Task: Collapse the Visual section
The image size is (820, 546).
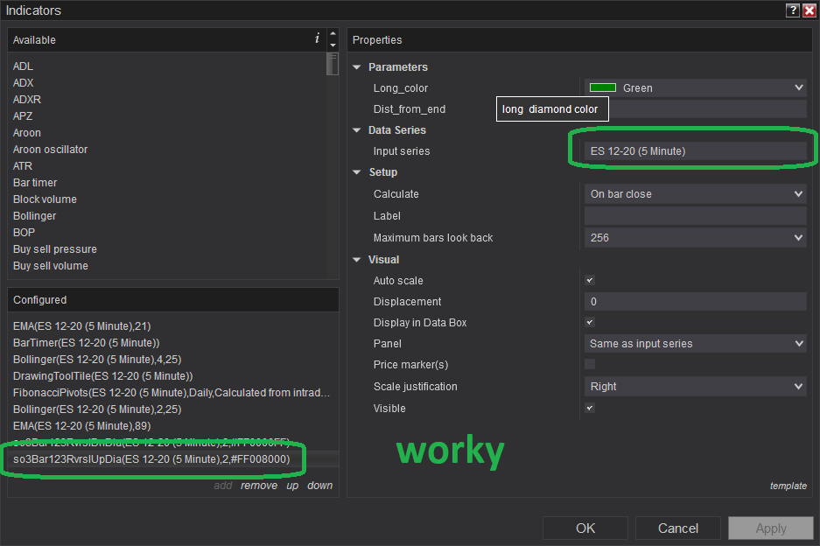Action: [x=357, y=259]
